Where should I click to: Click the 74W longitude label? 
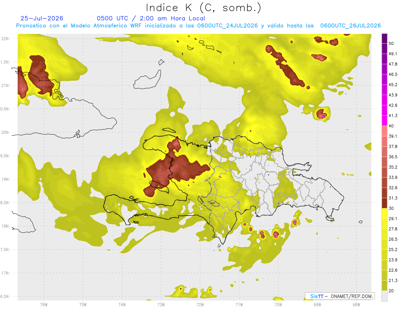[x=122, y=305]
